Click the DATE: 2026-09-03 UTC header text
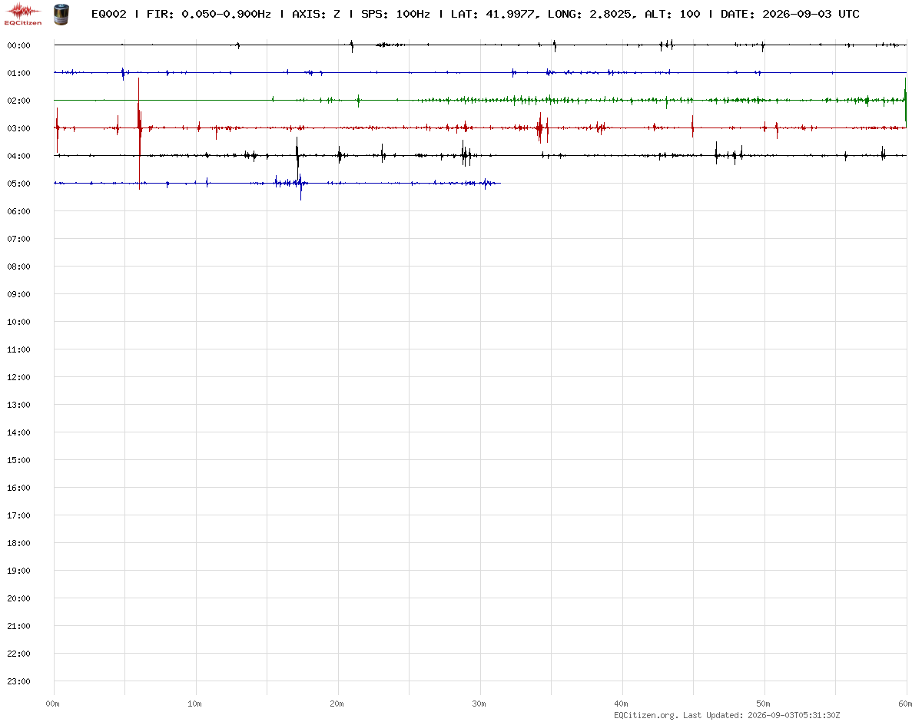This screenshot has width=922, height=722. click(790, 14)
